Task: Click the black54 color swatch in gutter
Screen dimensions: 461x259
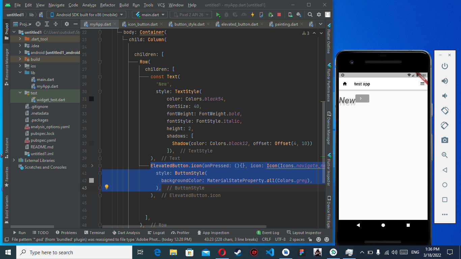Action: (x=91, y=99)
